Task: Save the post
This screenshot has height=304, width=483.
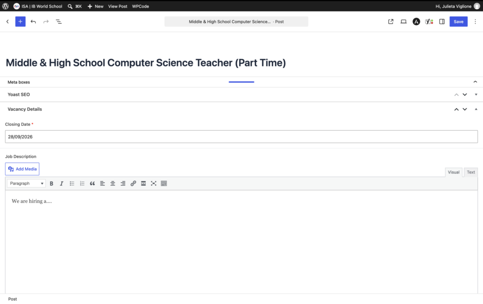Action: (x=458, y=22)
